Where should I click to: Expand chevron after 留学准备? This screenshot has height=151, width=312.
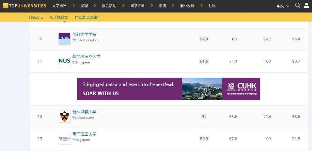click(152, 5)
